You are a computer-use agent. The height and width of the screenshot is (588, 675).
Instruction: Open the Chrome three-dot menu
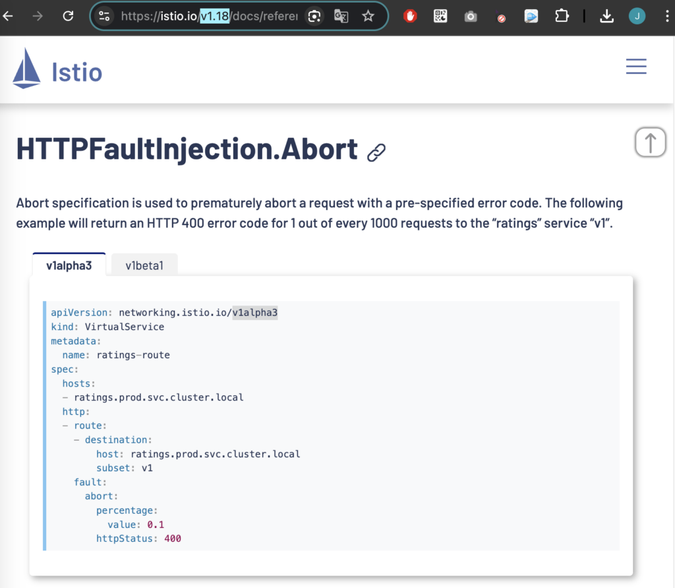[667, 16]
